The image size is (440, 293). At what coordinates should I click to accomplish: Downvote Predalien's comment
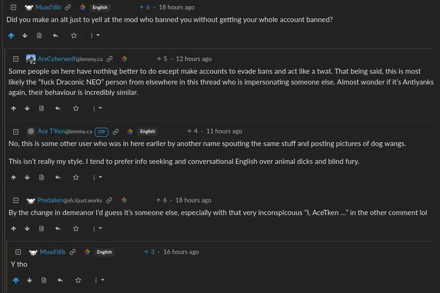pos(27,229)
